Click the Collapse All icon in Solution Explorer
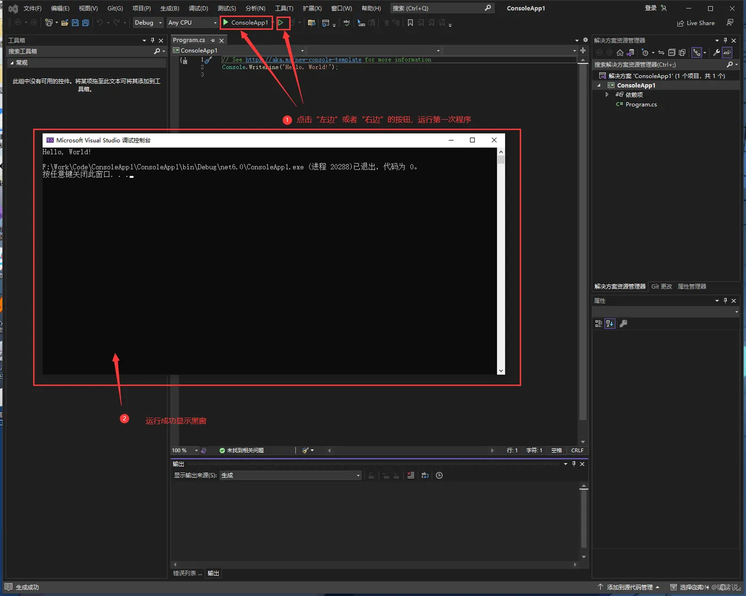Viewport: 746px width, 596px height. (671, 53)
